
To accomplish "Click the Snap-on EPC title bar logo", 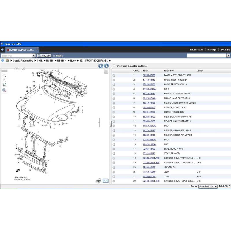I will point(2,44).
